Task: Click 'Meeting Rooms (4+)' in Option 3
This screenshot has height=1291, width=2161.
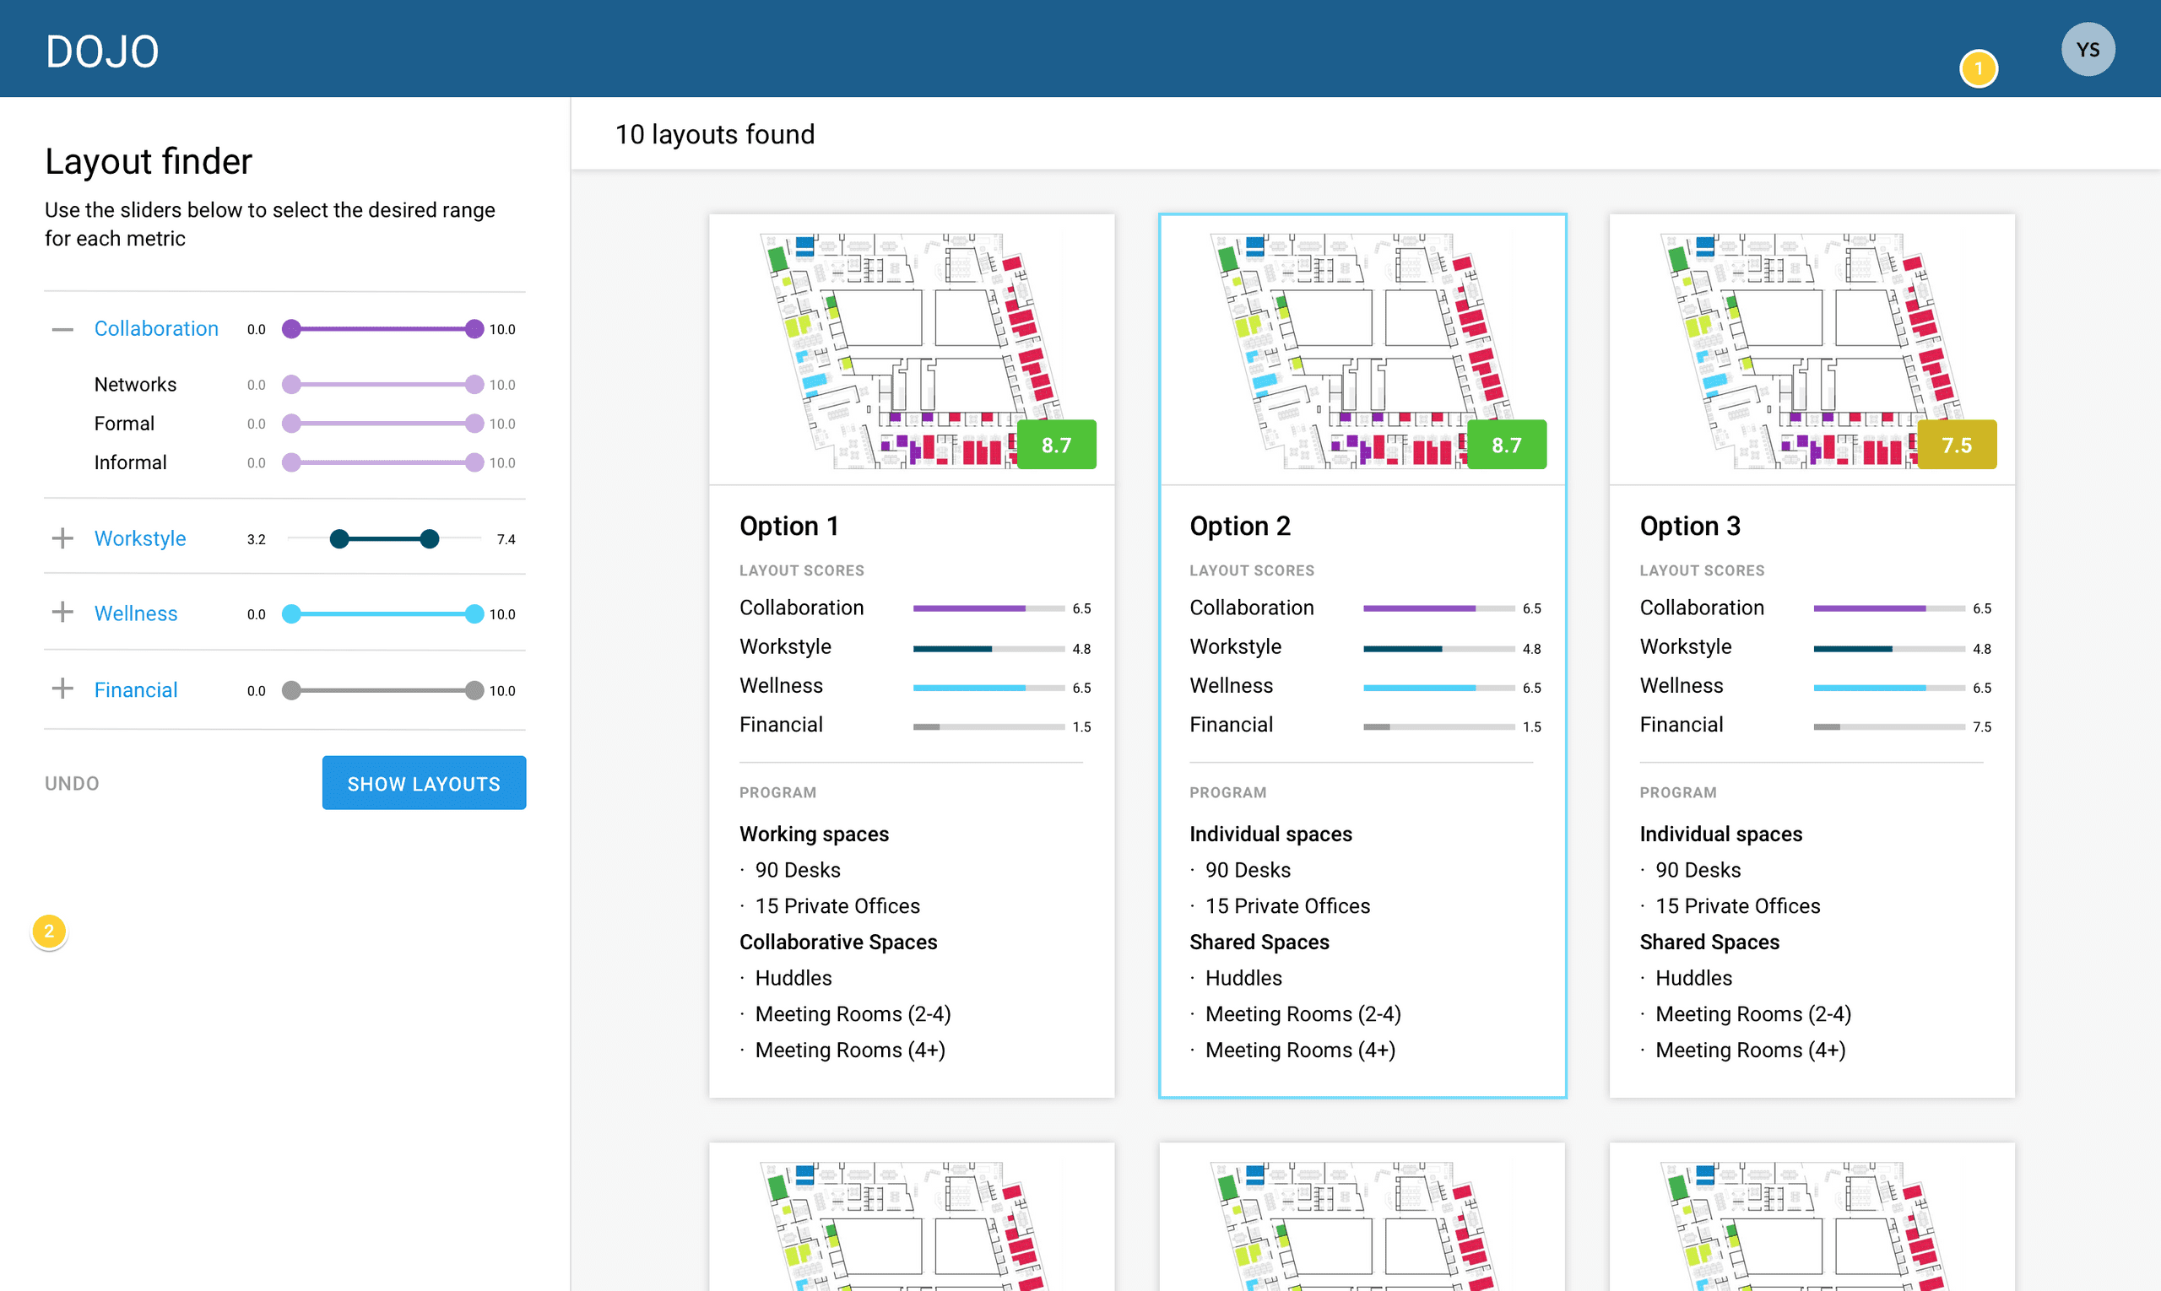Action: click(1750, 1050)
